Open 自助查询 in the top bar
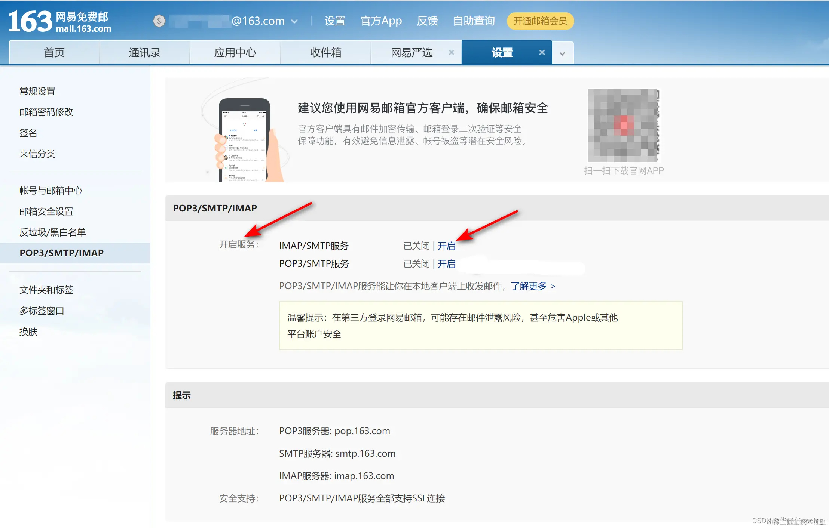The image size is (829, 528). pyautogui.click(x=474, y=21)
